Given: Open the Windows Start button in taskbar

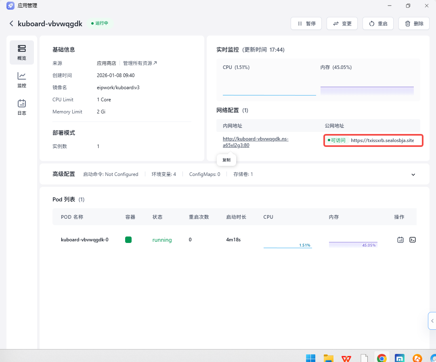Looking at the screenshot, I should [x=310, y=358].
